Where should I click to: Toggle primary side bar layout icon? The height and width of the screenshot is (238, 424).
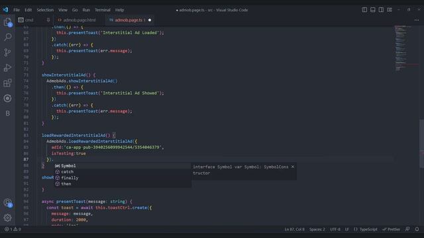pyautogui.click(x=364, y=10)
